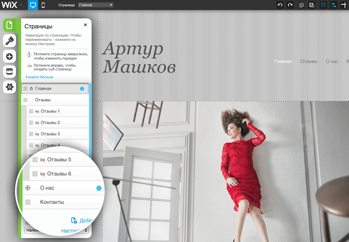Open settings gear for 'О нас' page
Image resolution: width=349 pixels, height=242 pixels.
point(99,188)
